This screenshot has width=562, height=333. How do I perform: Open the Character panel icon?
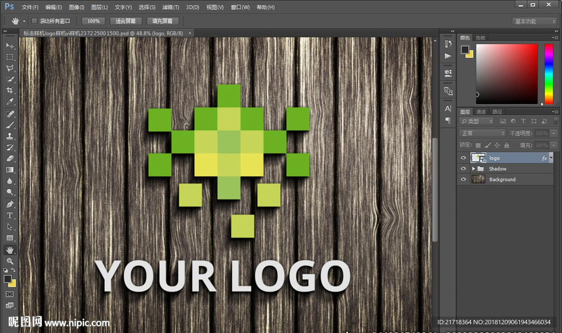coord(448,109)
